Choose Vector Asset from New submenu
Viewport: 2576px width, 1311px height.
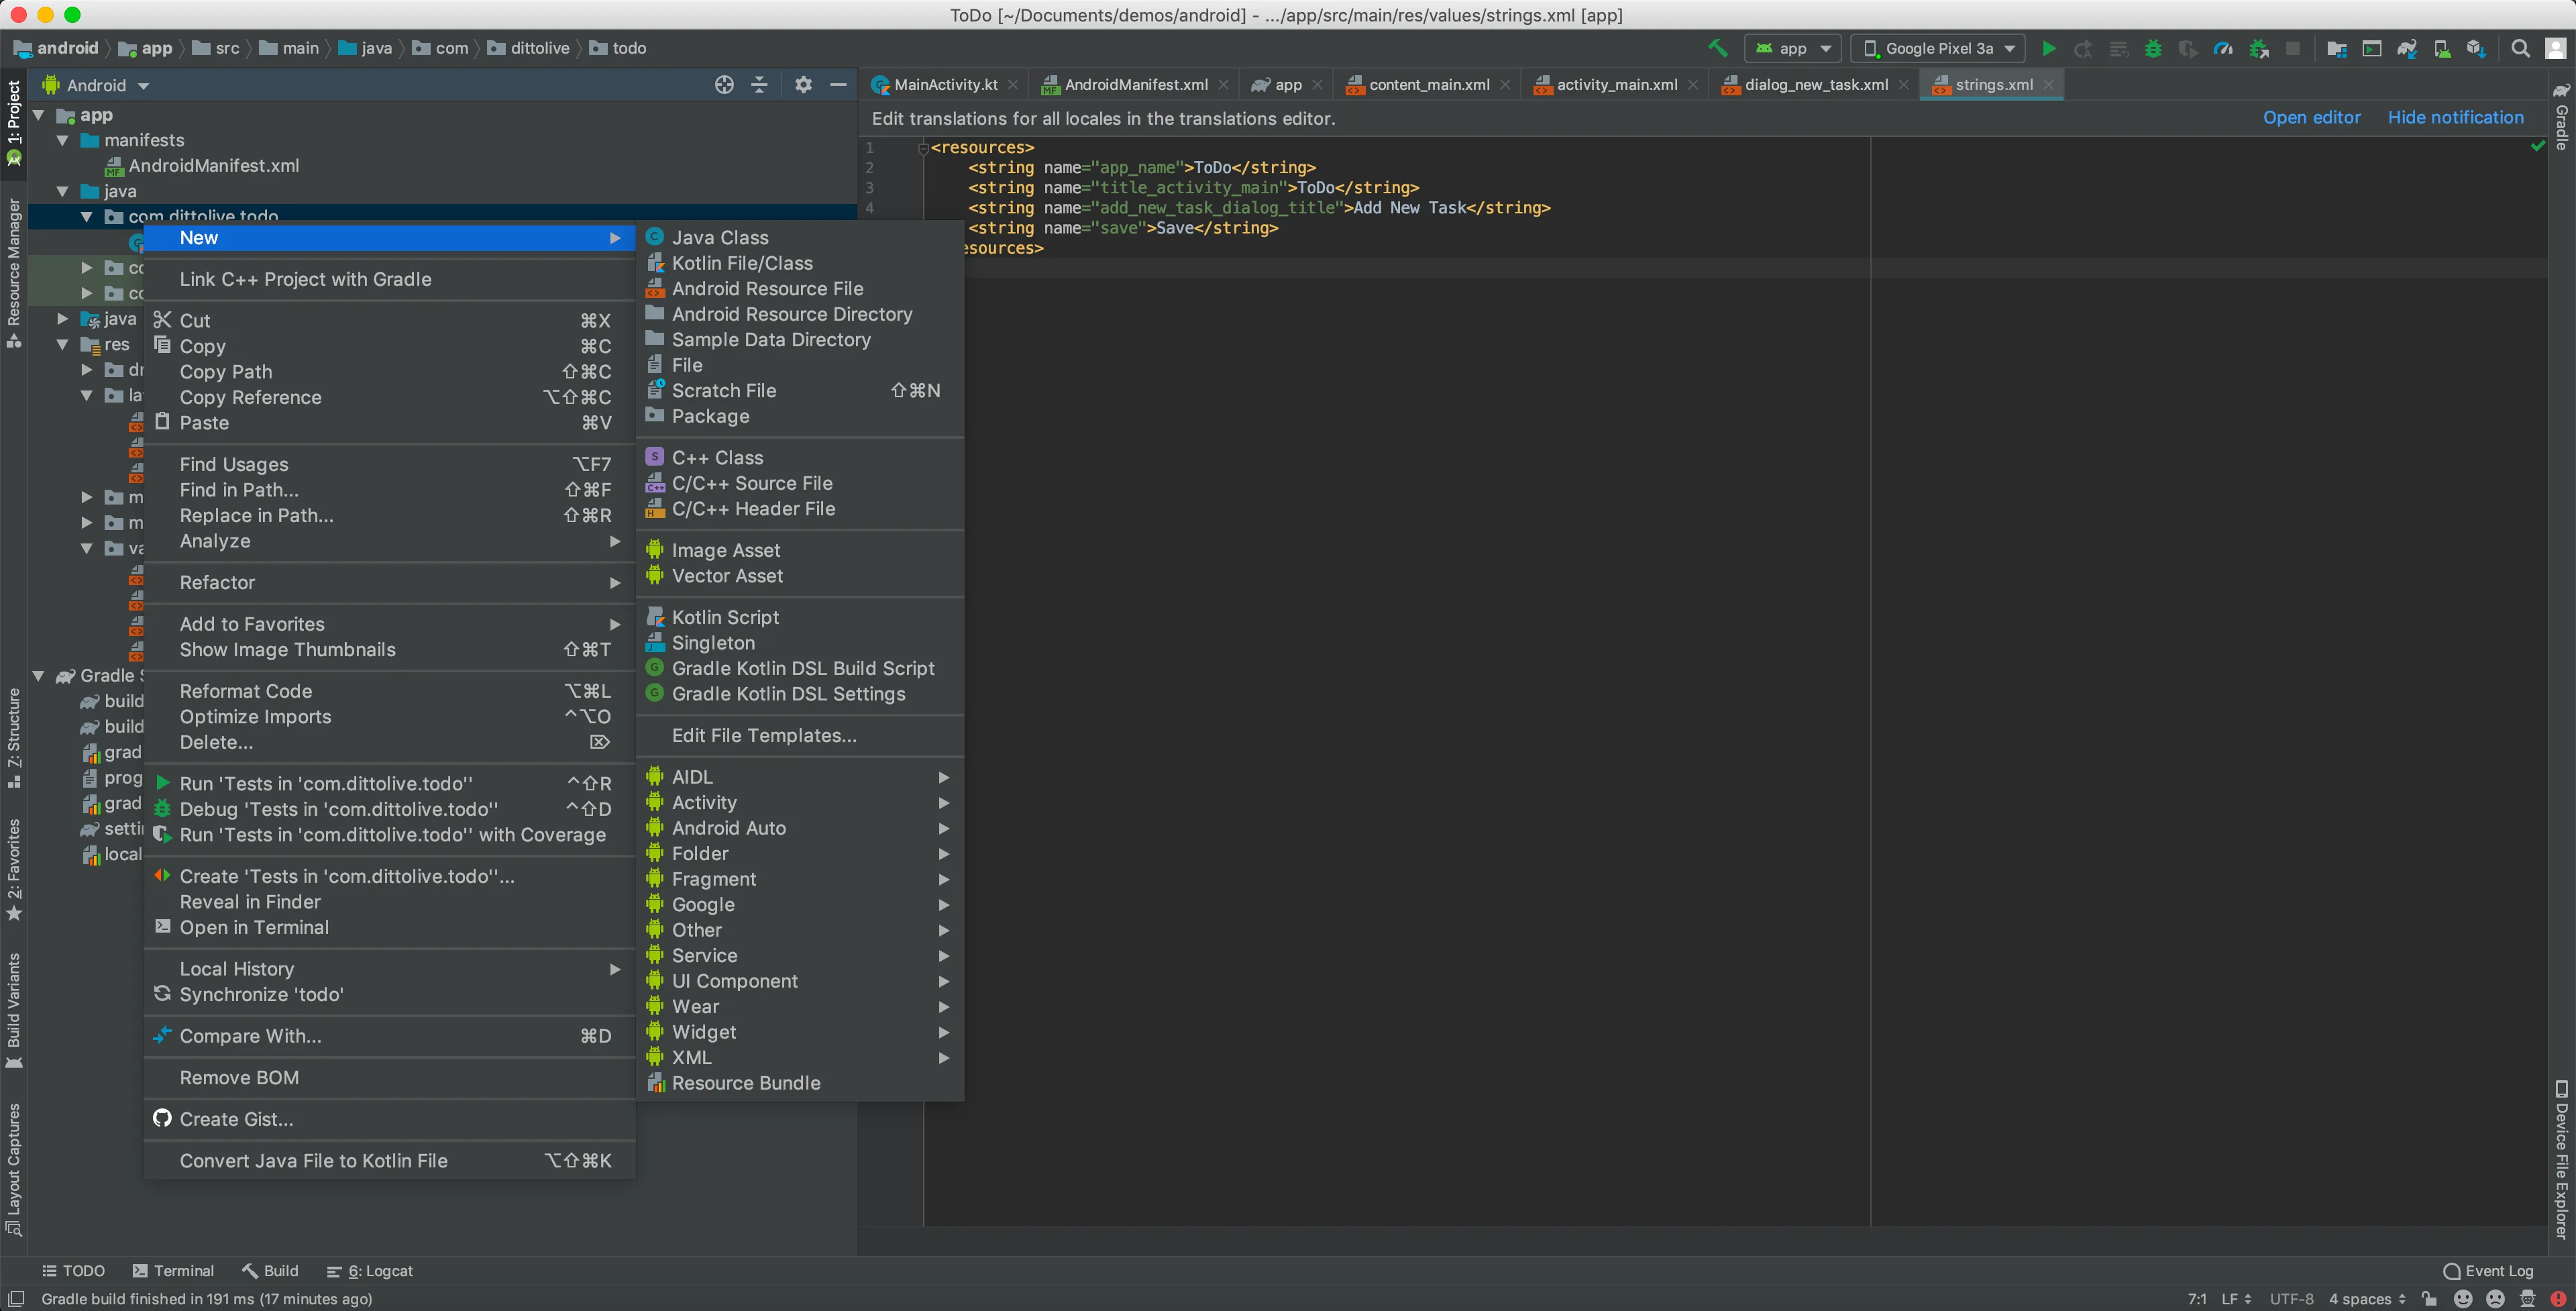point(799,576)
